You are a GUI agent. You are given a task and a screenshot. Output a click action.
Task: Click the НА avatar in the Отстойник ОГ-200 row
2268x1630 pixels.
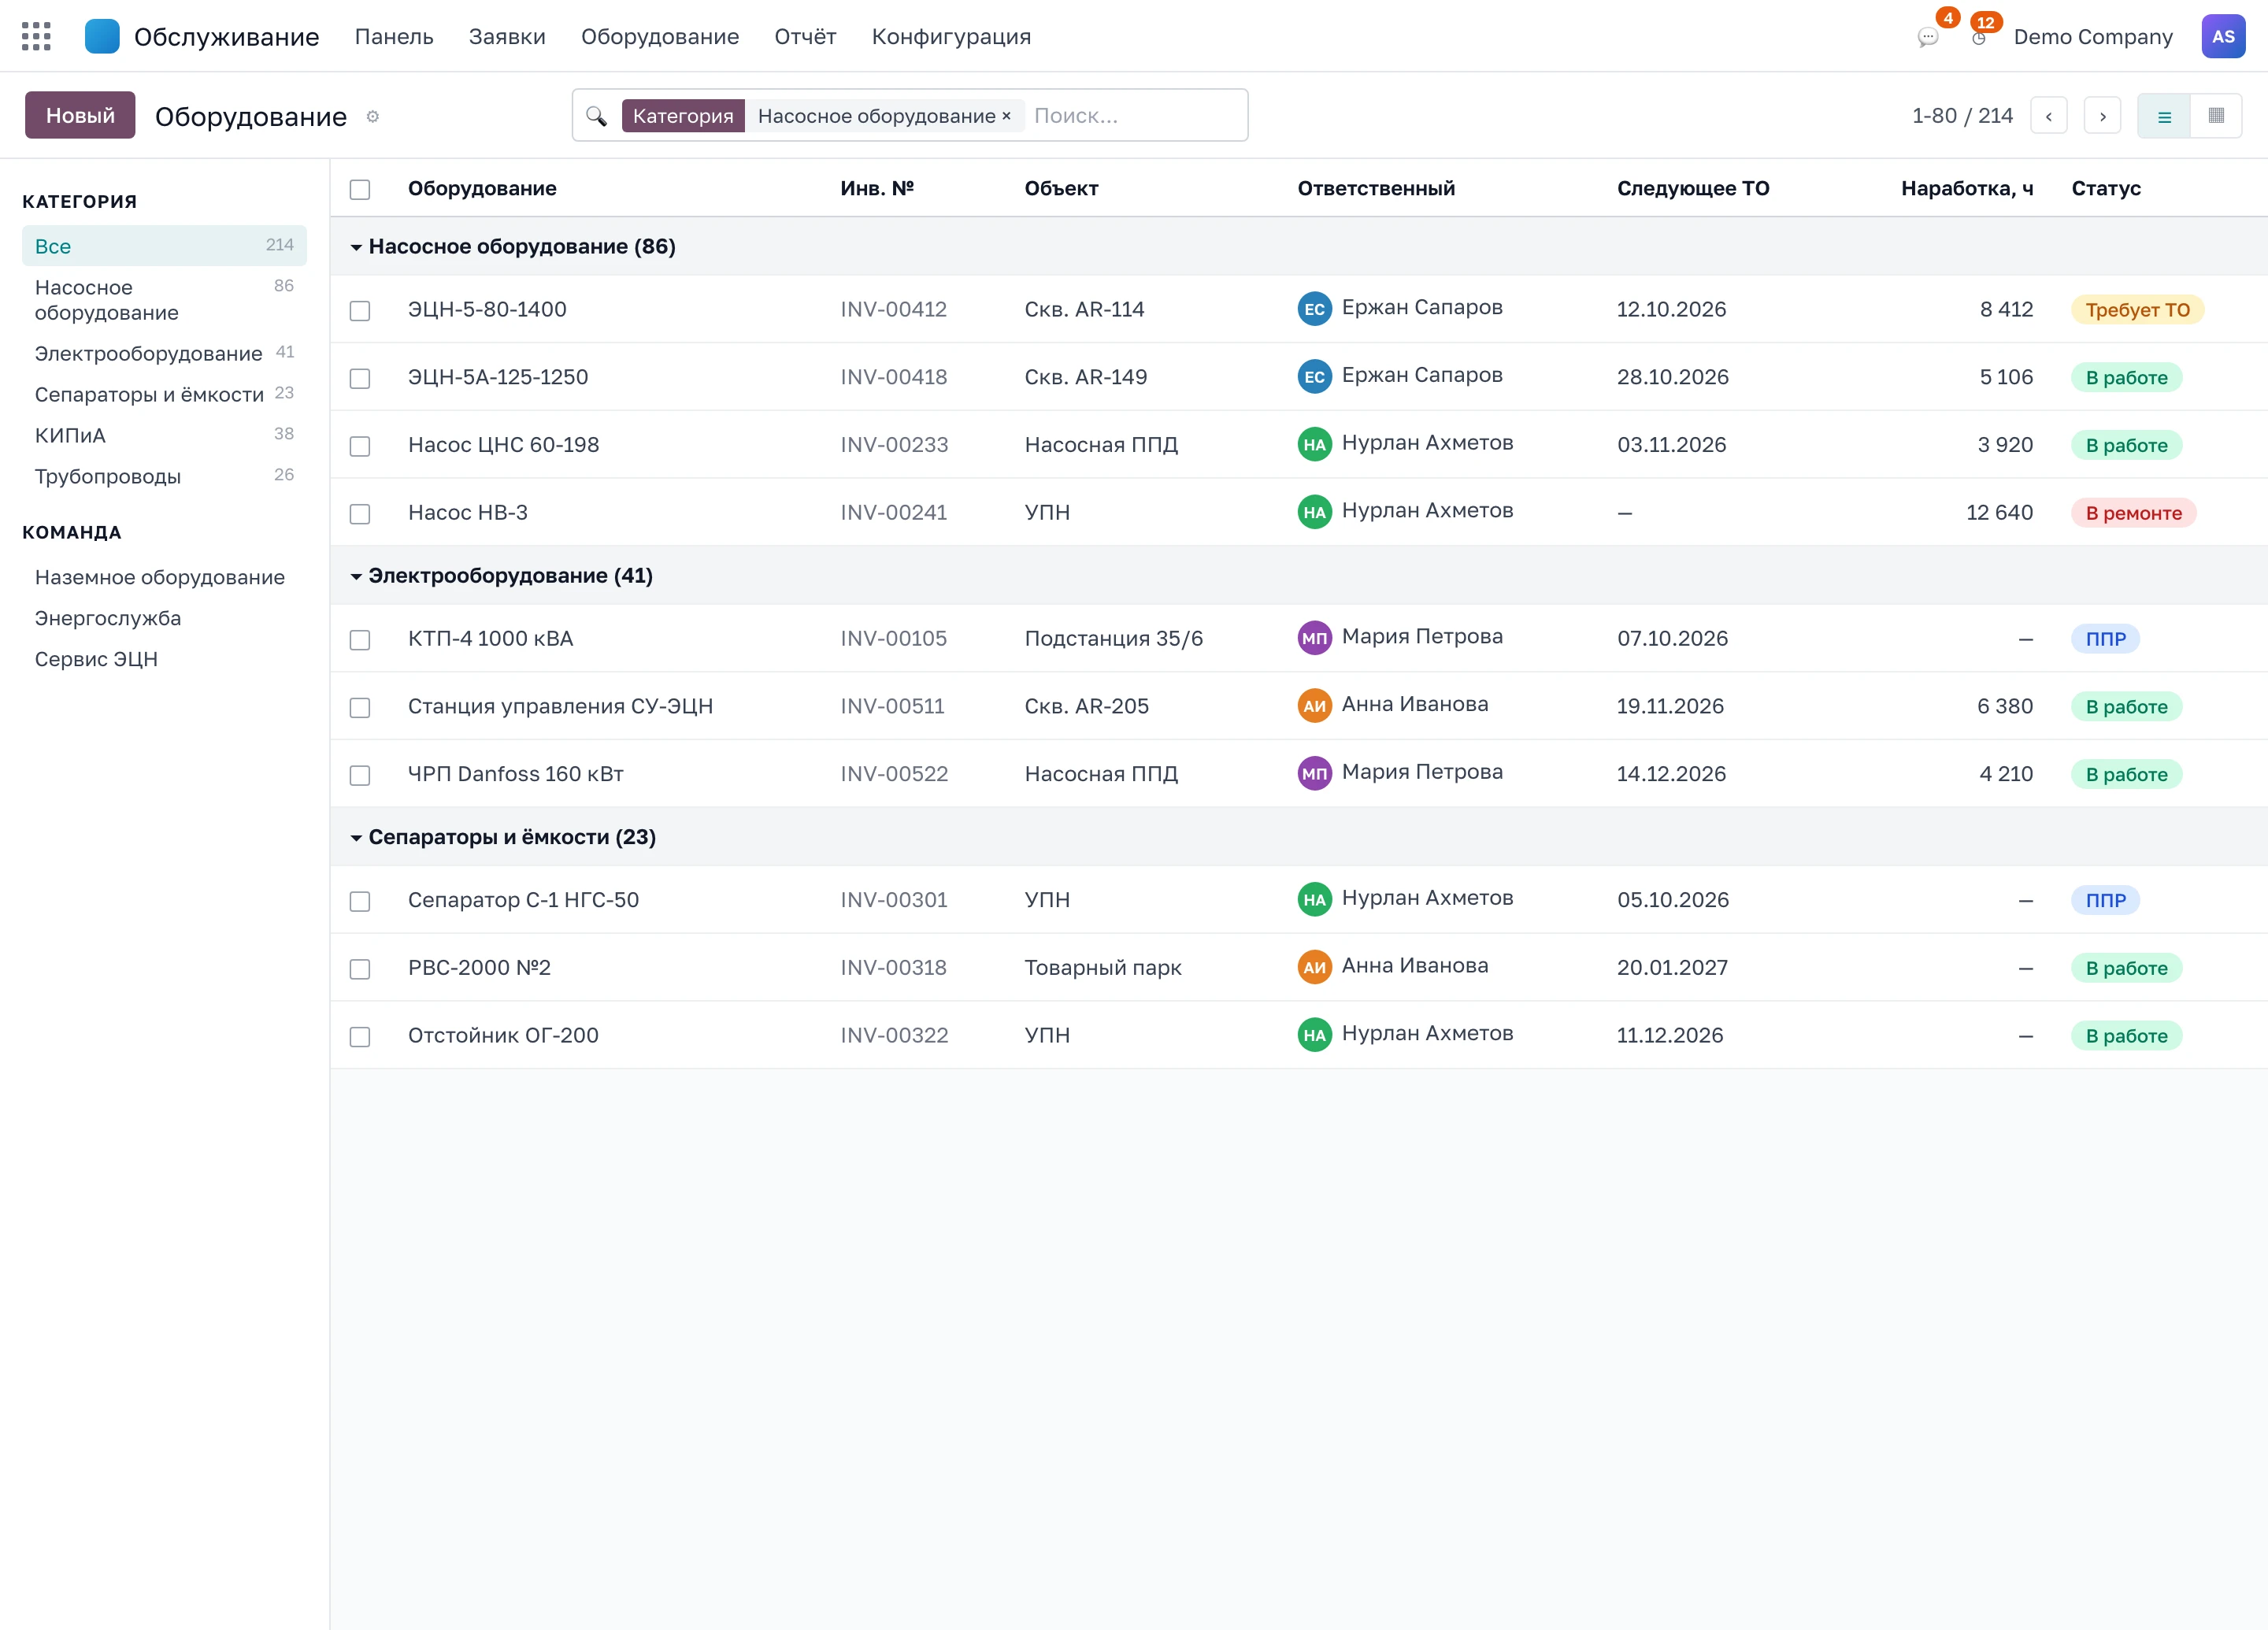1315,1035
